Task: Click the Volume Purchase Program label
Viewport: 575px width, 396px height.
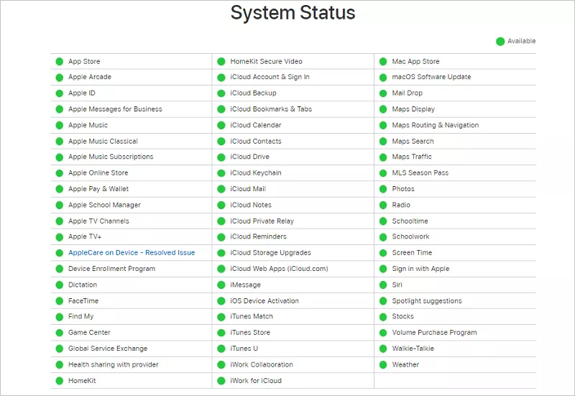Action: (x=434, y=333)
